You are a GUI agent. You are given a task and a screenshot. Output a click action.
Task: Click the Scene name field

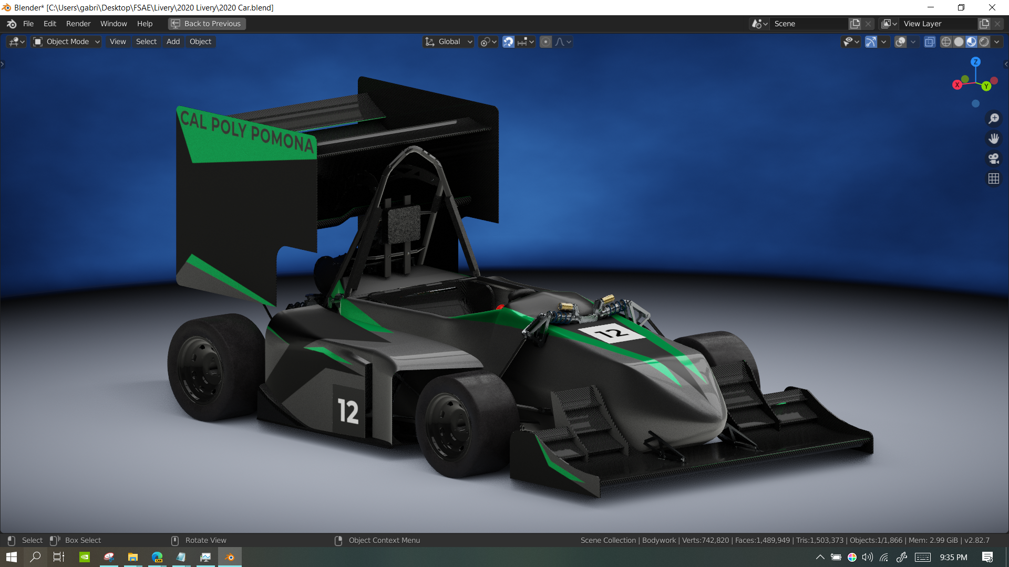pyautogui.click(x=809, y=24)
